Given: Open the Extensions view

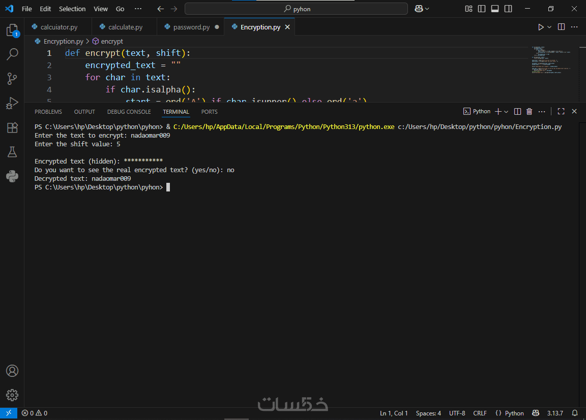Looking at the screenshot, I should tap(12, 127).
